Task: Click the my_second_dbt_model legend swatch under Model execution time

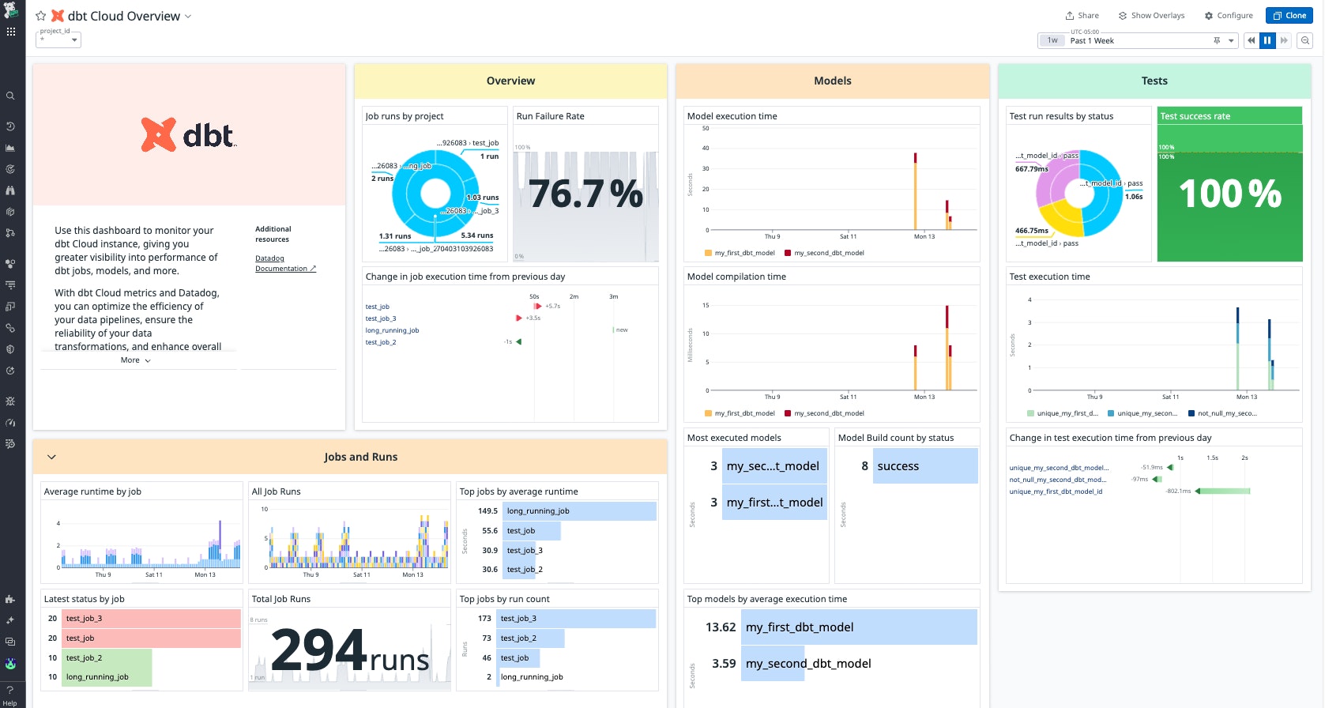Action: click(788, 253)
